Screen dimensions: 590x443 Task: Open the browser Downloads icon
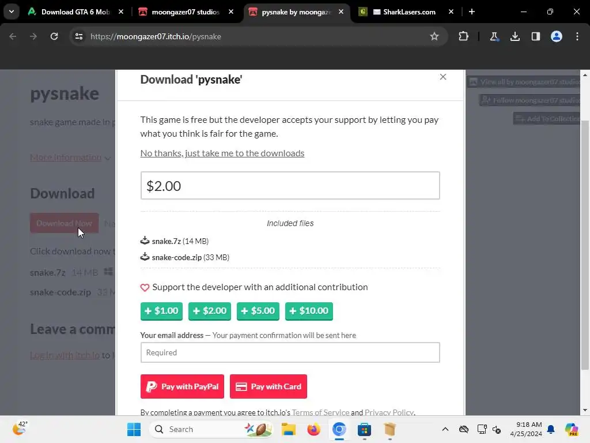(x=515, y=36)
